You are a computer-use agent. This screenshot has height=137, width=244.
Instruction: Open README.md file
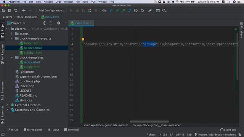click(28, 96)
